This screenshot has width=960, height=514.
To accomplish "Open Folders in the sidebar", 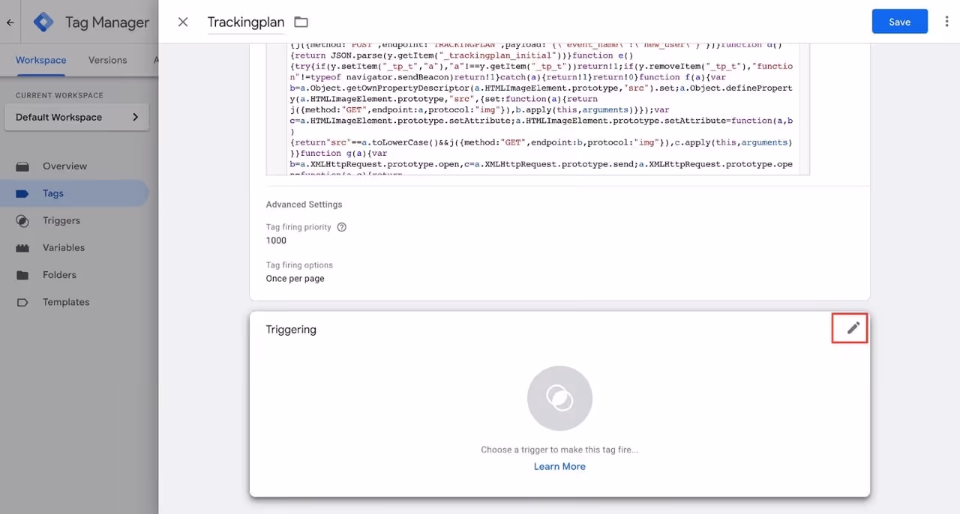I will coord(75,275).
